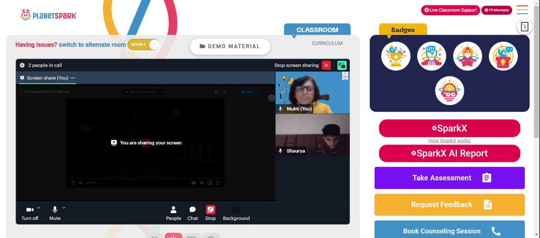The width and height of the screenshot is (540, 238).
Task: Click volume icon in shared video preview
Action: (x=80, y=183)
